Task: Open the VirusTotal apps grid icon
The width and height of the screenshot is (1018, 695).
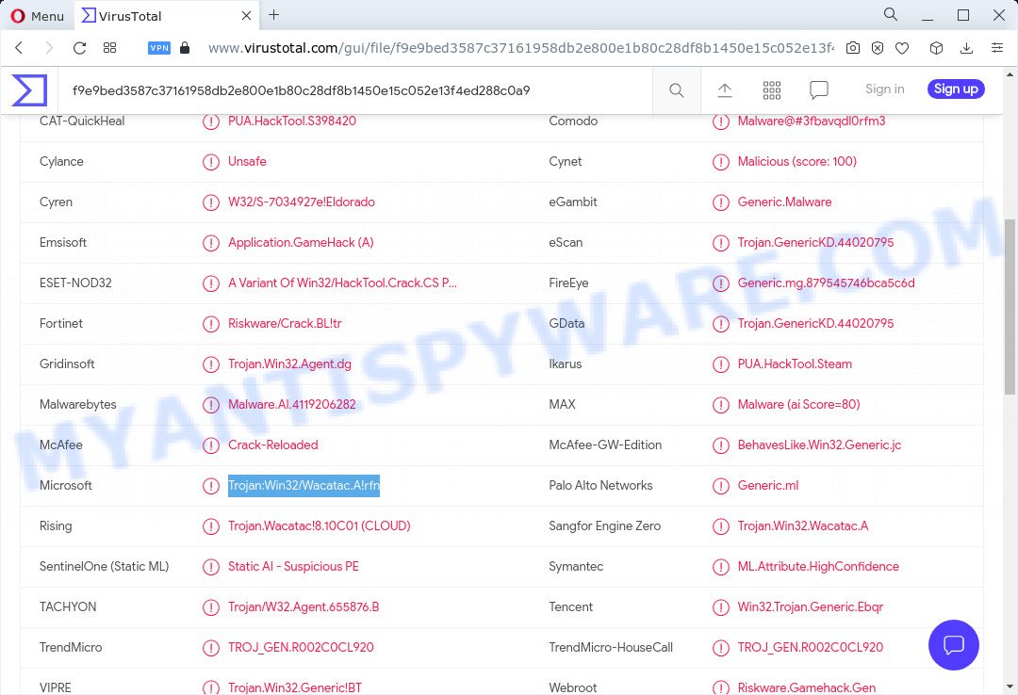Action: tap(772, 89)
